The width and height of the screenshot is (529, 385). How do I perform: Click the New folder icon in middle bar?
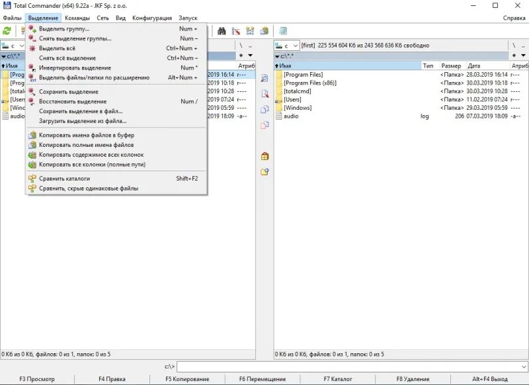coord(264,172)
